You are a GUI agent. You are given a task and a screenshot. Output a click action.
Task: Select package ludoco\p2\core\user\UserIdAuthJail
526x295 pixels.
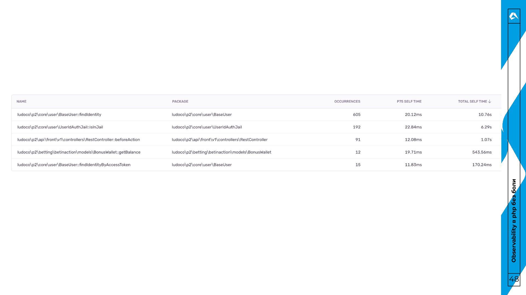pos(207,127)
